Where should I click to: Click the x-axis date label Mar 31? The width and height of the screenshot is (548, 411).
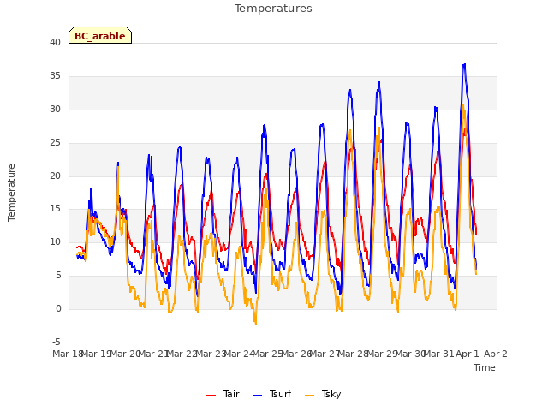click(439, 354)
